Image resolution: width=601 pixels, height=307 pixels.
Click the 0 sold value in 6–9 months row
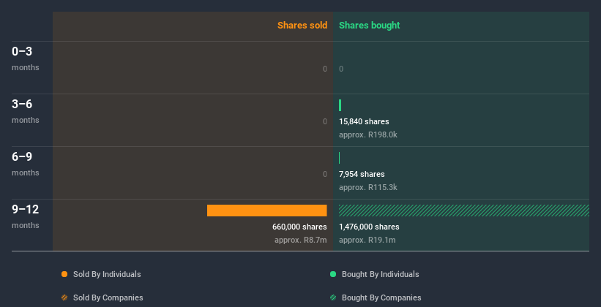325,174
